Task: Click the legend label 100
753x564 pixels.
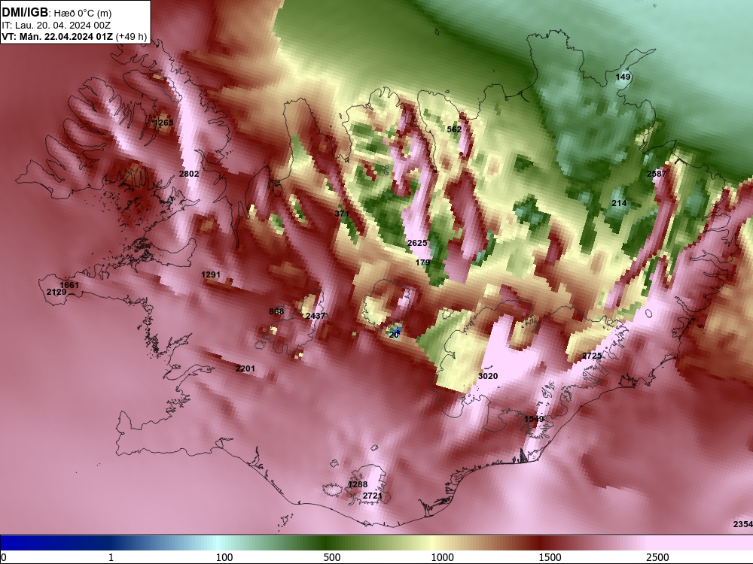Action: 224,557
